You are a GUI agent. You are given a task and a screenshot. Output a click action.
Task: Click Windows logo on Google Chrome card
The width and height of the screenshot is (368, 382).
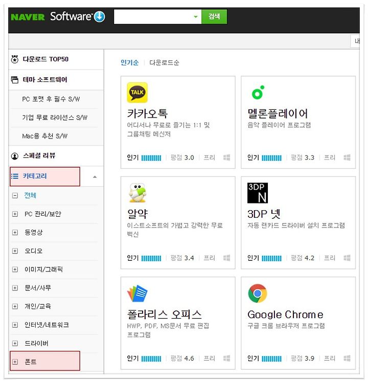coord(347,358)
